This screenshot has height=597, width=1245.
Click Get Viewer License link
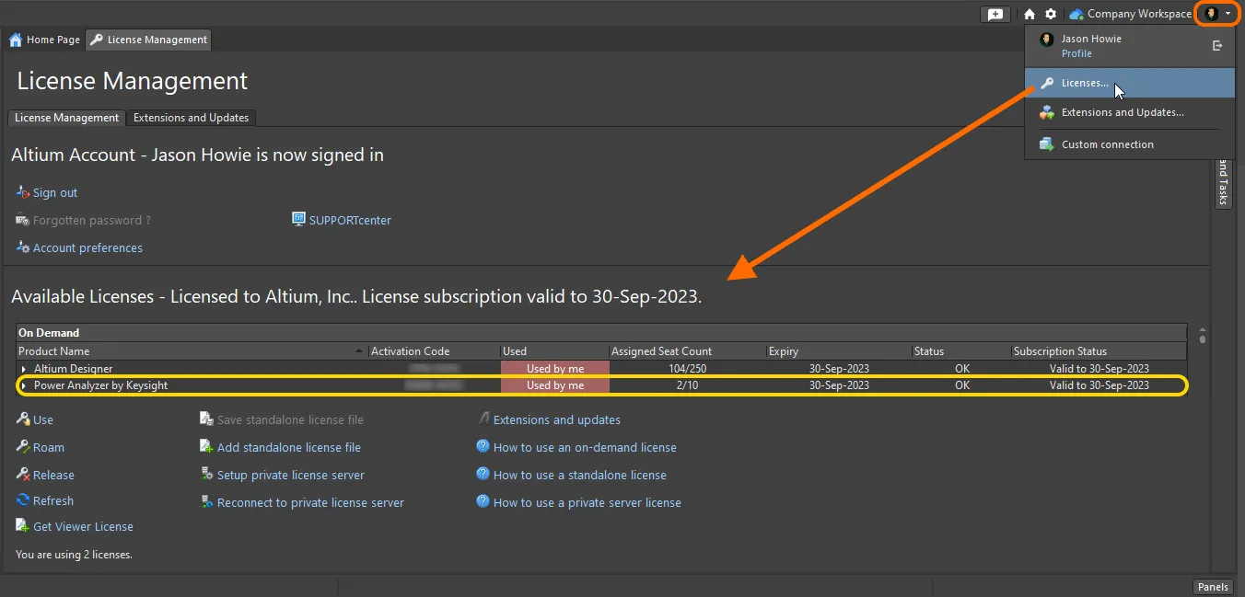coord(83,527)
